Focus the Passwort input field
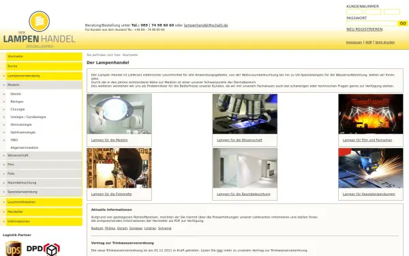409x256 pixels. point(372,23)
